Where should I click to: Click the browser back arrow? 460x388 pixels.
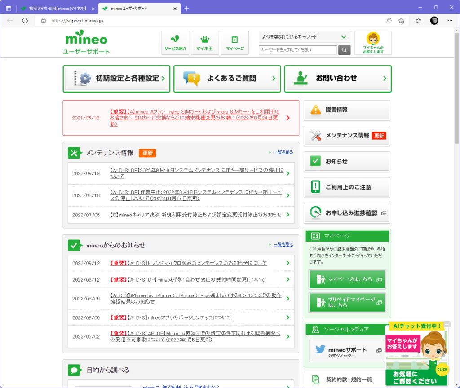[x=10, y=21]
